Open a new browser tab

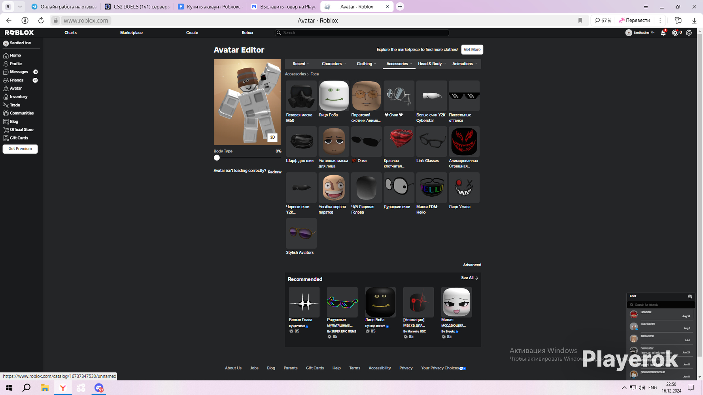[400, 7]
